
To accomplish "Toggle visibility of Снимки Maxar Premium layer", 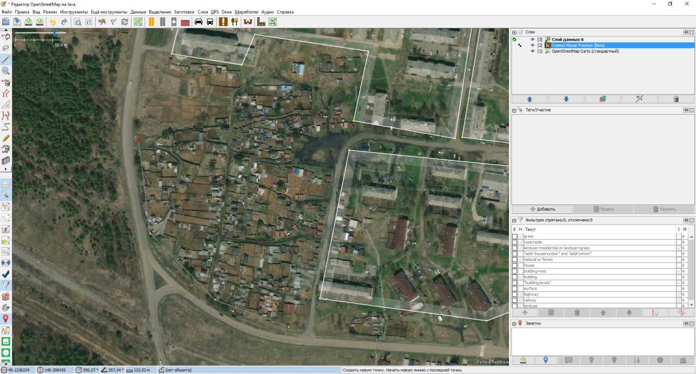I will tap(533, 45).
